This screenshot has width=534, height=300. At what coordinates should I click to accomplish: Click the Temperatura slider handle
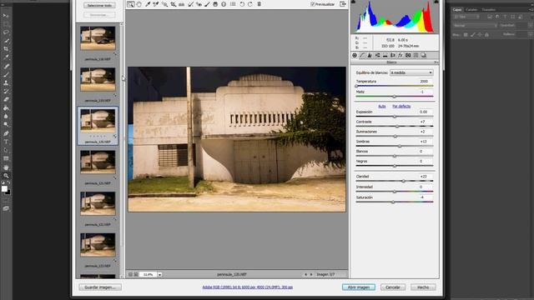[356, 86]
